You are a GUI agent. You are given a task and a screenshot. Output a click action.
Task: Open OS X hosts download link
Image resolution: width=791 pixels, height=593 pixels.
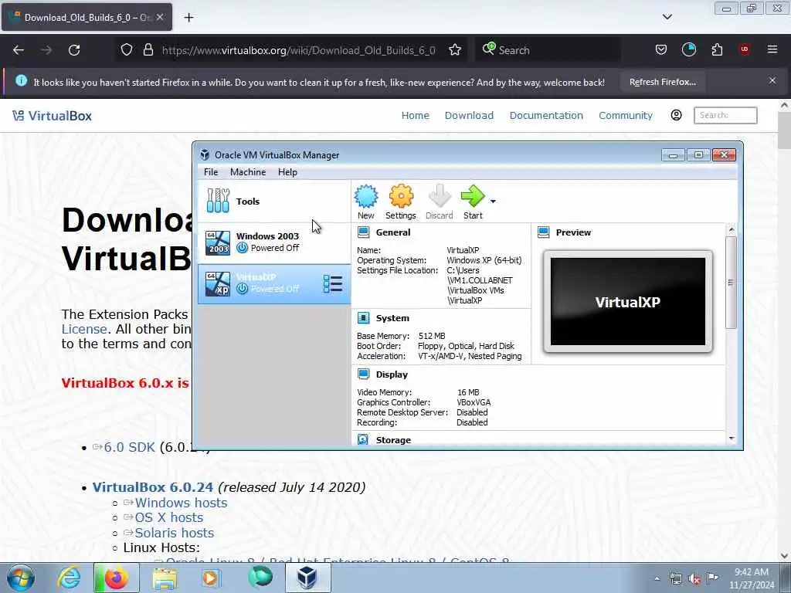click(169, 518)
